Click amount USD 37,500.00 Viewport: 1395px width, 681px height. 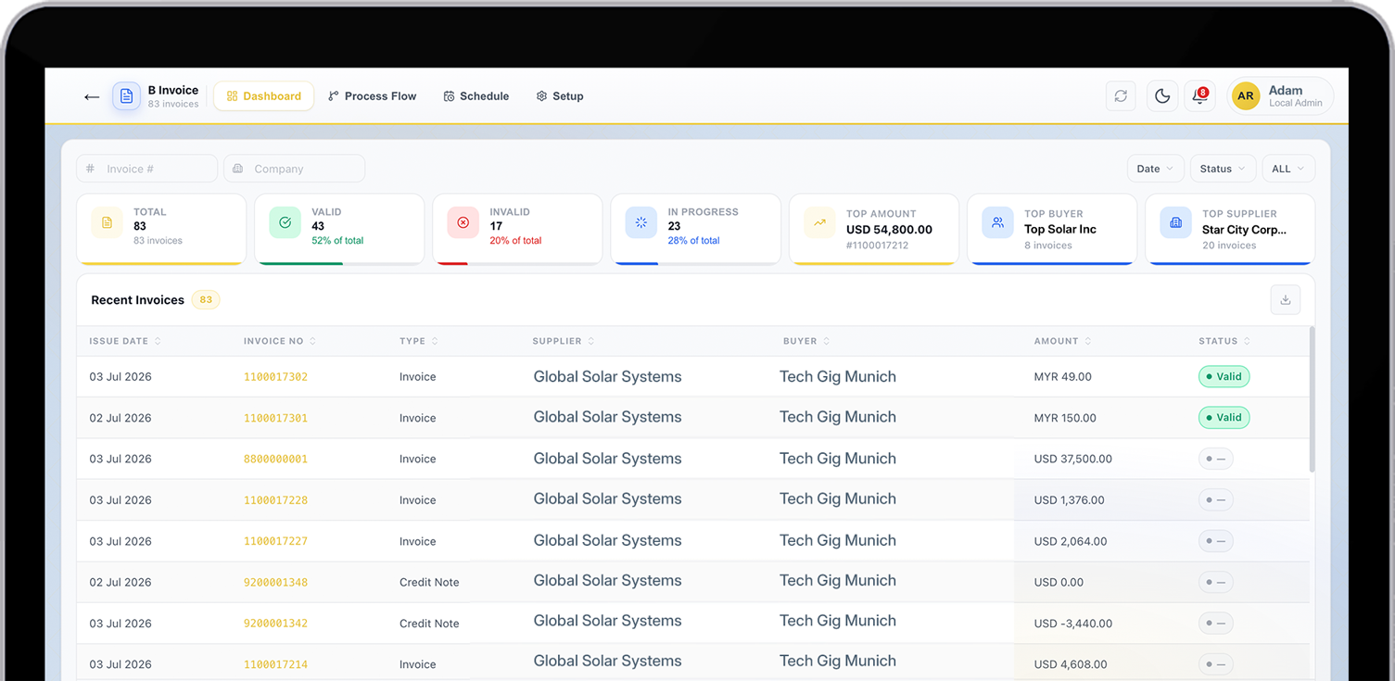(x=1073, y=460)
